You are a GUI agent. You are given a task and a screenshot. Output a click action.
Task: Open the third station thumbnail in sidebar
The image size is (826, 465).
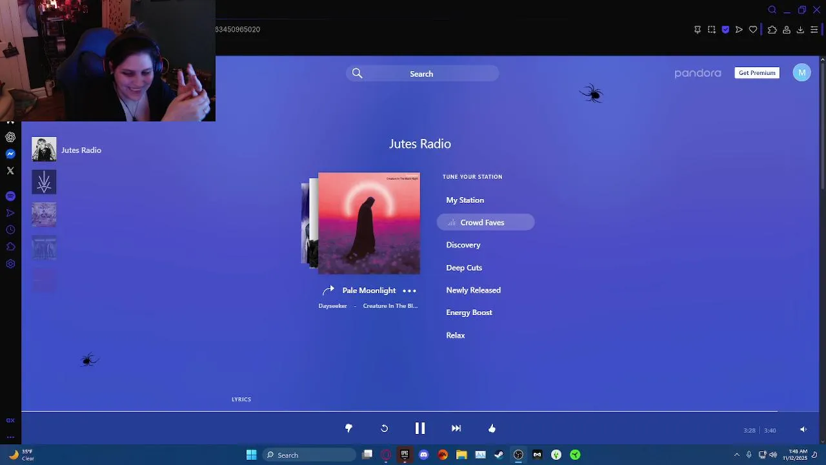[x=44, y=214]
